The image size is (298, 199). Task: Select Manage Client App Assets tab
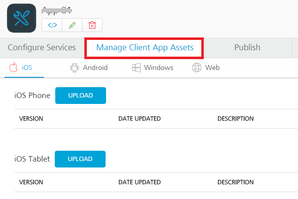click(145, 48)
